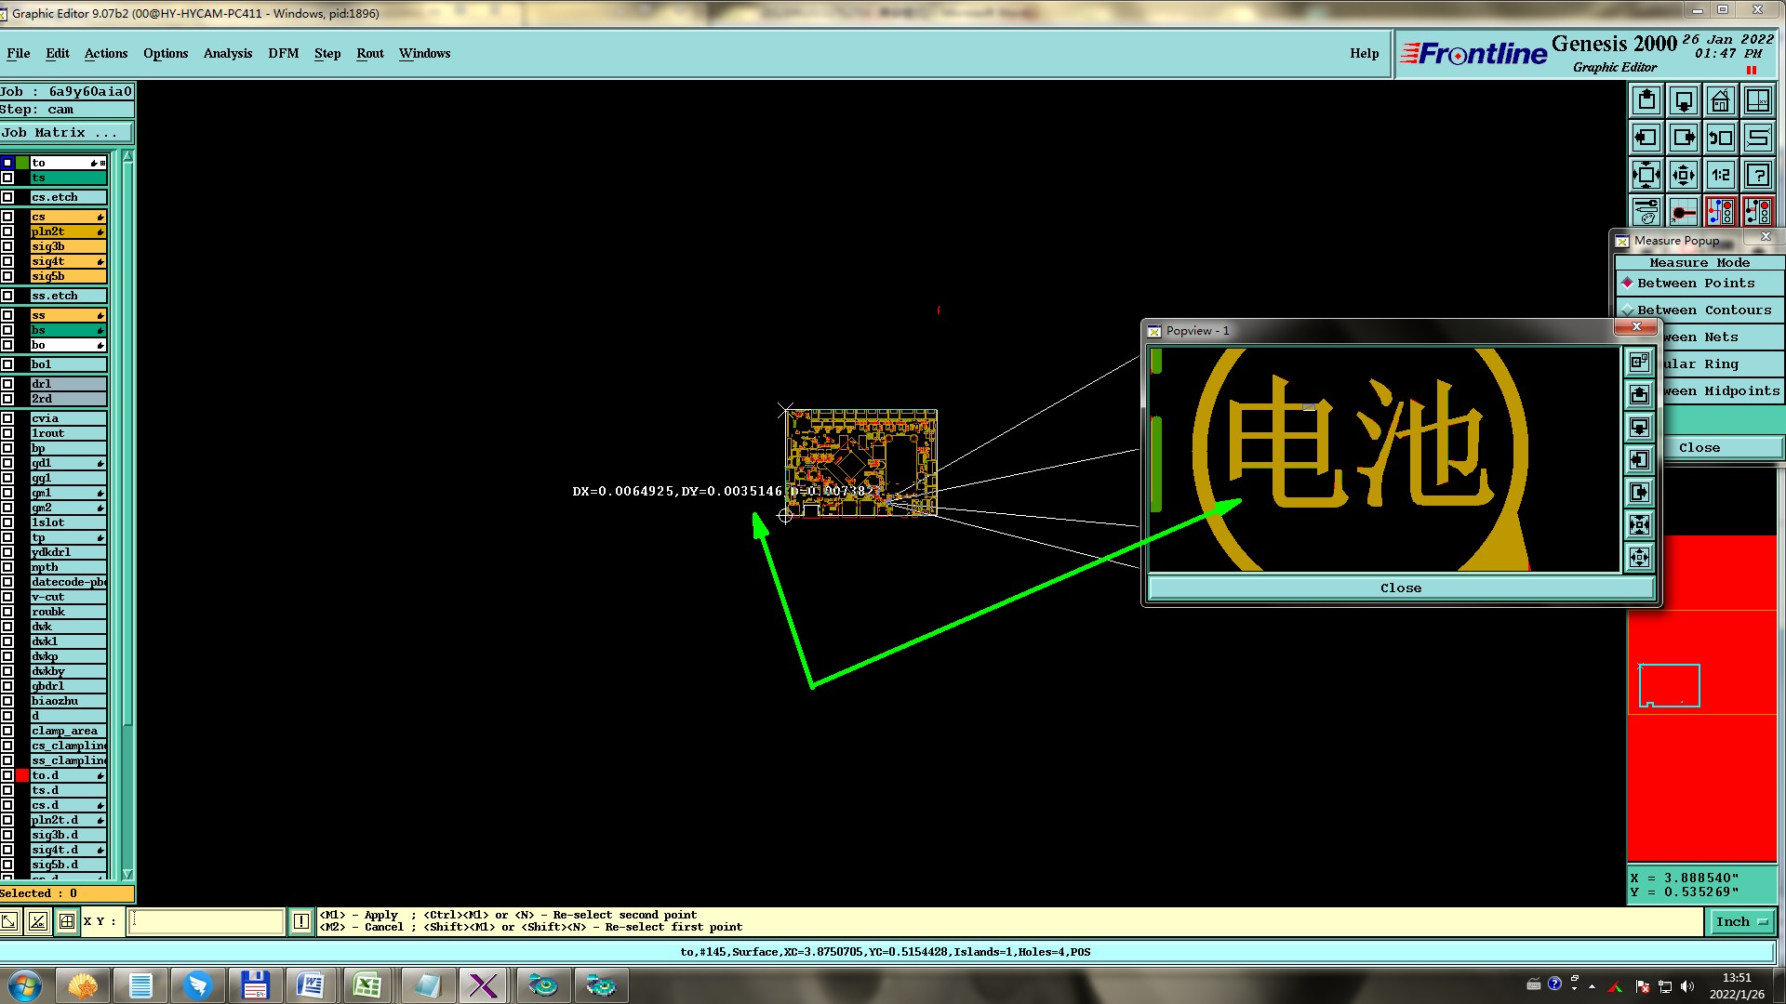Open the Inch units dropdown

pyautogui.click(x=1740, y=921)
